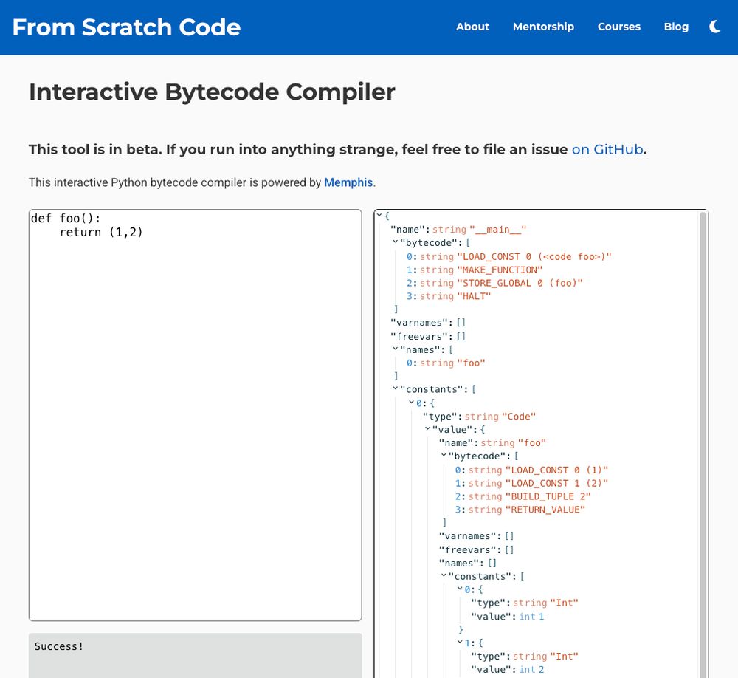Navigate to the Mentorship section
Viewport: 738px width, 678px height.
[x=543, y=27]
